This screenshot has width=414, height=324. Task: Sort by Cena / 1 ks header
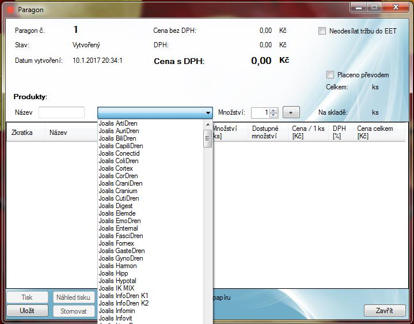pos(309,132)
